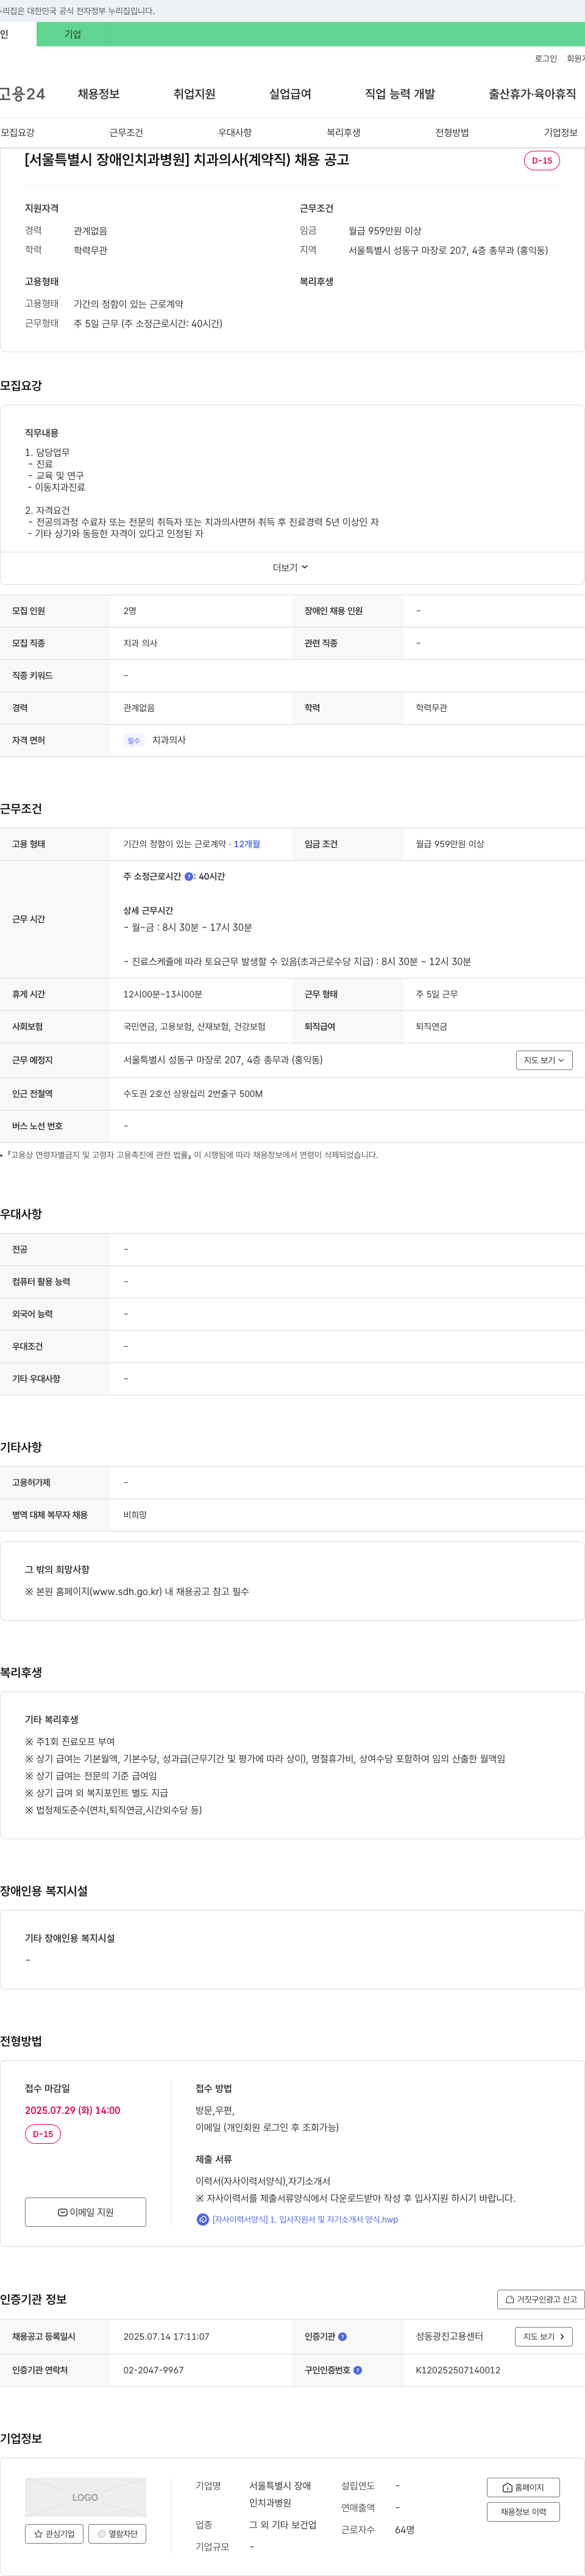Expand job description with 더보기
The image size is (585, 2576).
click(x=291, y=567)
